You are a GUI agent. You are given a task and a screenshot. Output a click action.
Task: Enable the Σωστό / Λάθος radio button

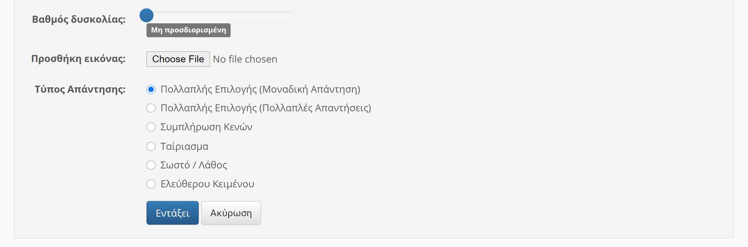[x=151, y=165]
